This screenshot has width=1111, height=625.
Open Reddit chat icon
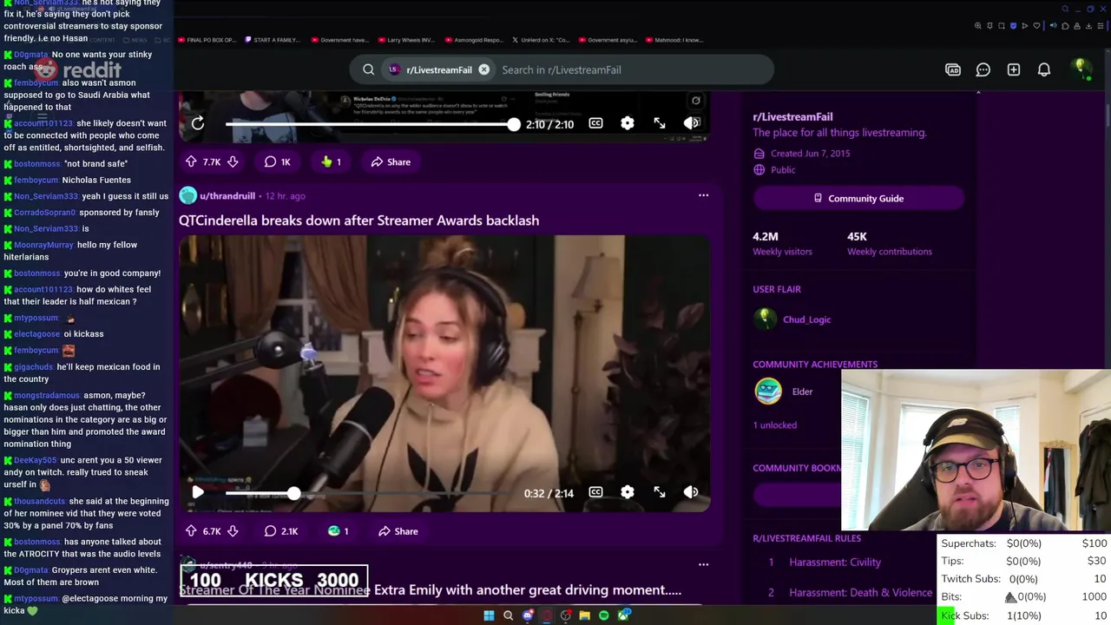click(983, 69)
